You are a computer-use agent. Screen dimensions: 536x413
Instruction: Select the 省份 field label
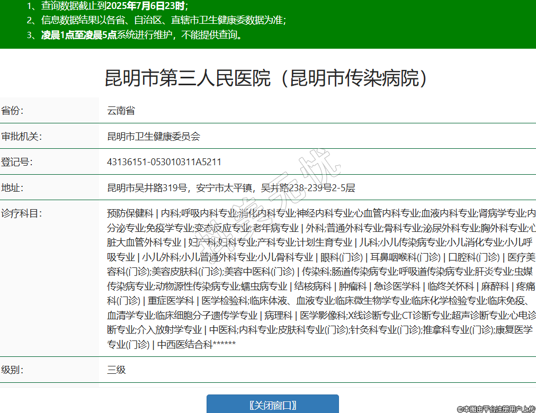pos(12,111)
